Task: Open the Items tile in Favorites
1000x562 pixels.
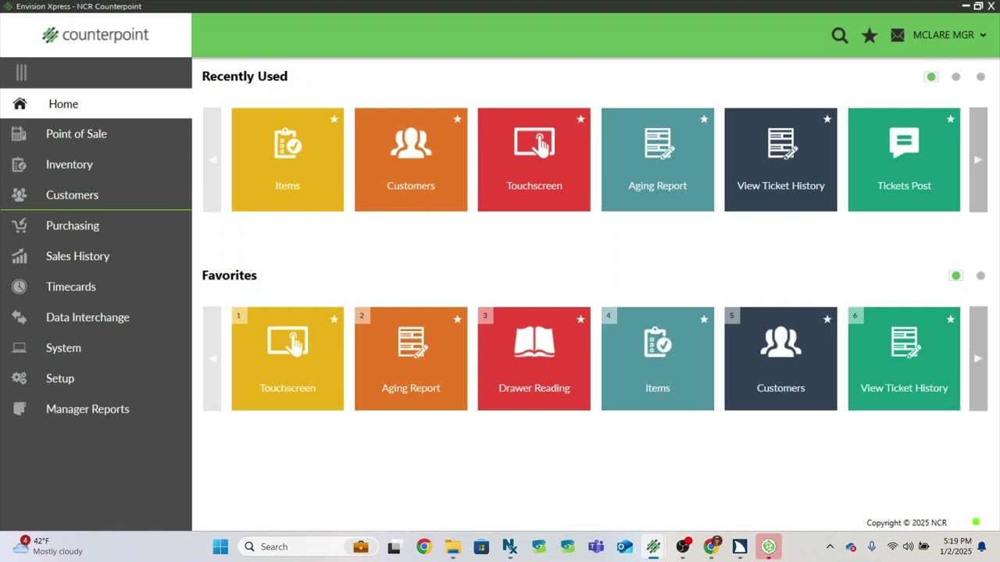Action: (x=658, y=358)
